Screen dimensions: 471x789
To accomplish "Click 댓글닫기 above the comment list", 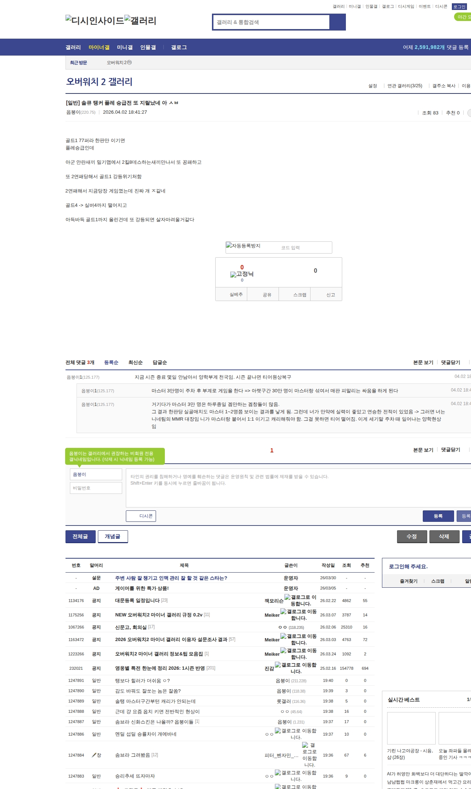I will point(451,362).
